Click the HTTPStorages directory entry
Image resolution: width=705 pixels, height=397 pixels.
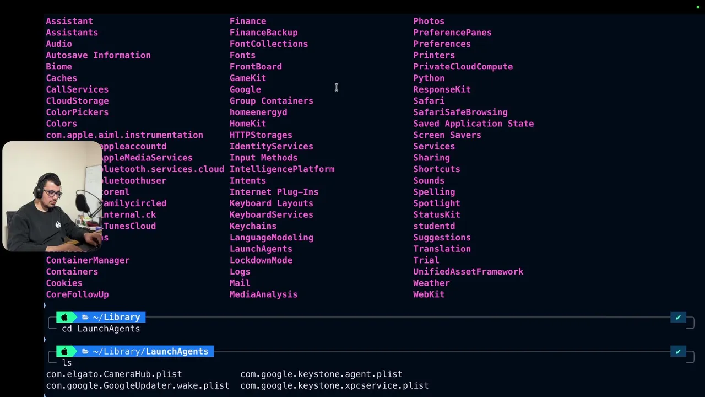(261, 135)
